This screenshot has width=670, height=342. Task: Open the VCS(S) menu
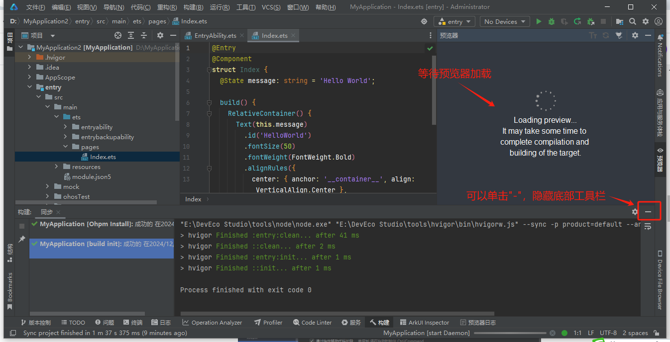(x=271, y=7)
